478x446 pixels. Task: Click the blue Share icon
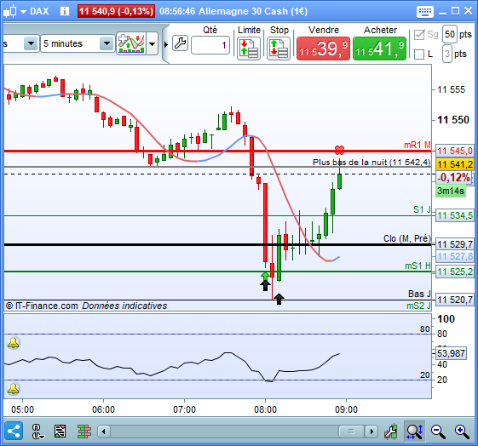pyautogui.click(x=14, y=431)
